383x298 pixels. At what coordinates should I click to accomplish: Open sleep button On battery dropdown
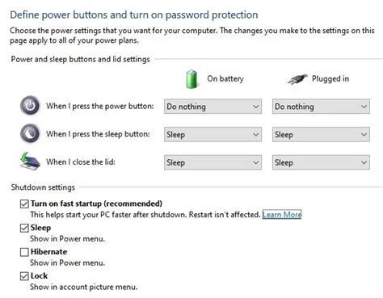[x=213, y=134]
